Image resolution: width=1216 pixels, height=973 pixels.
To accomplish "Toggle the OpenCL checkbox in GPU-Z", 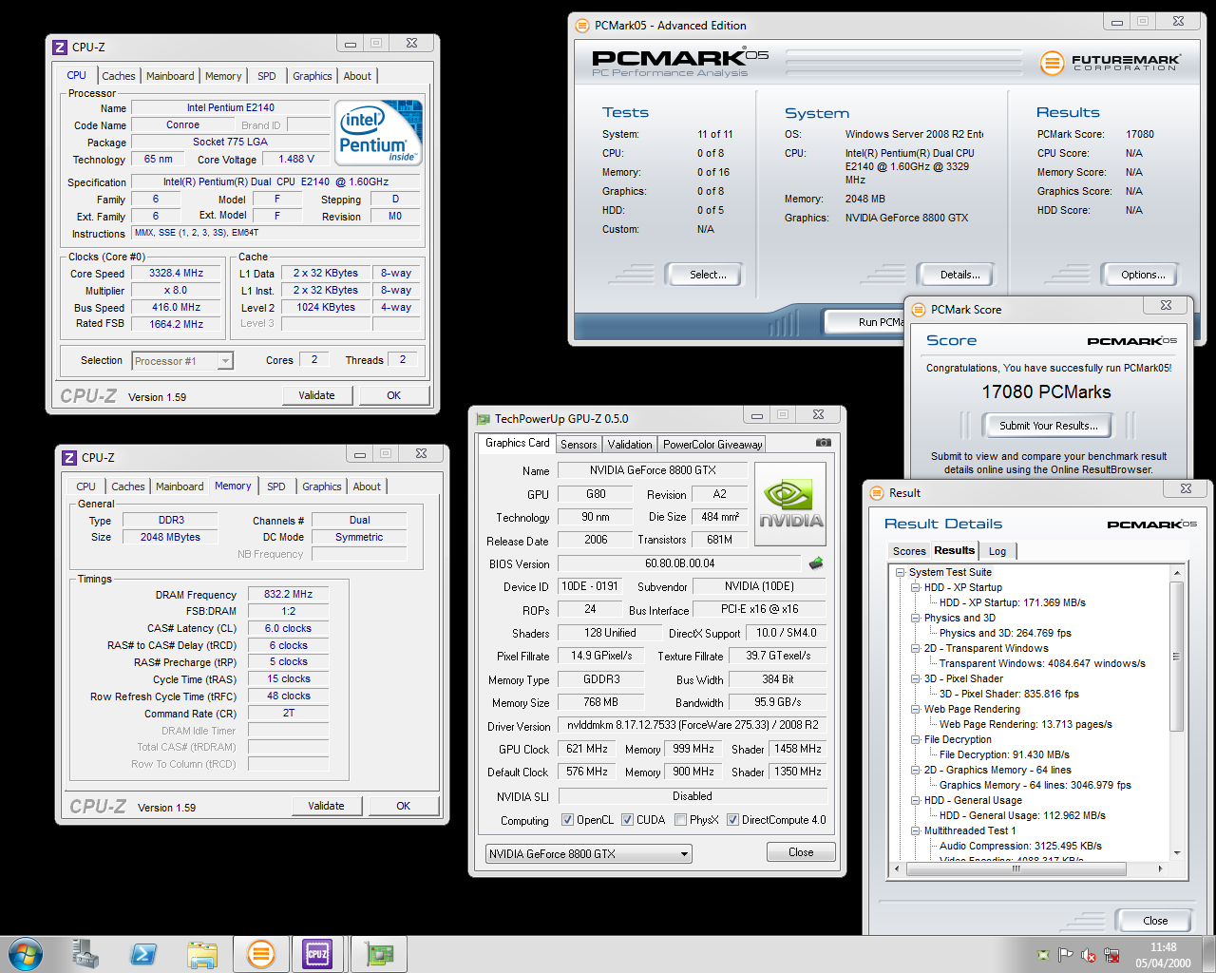I will tap(567, 820).
